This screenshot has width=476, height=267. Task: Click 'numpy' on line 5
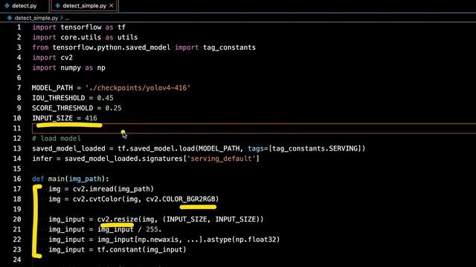pos(71,67)
